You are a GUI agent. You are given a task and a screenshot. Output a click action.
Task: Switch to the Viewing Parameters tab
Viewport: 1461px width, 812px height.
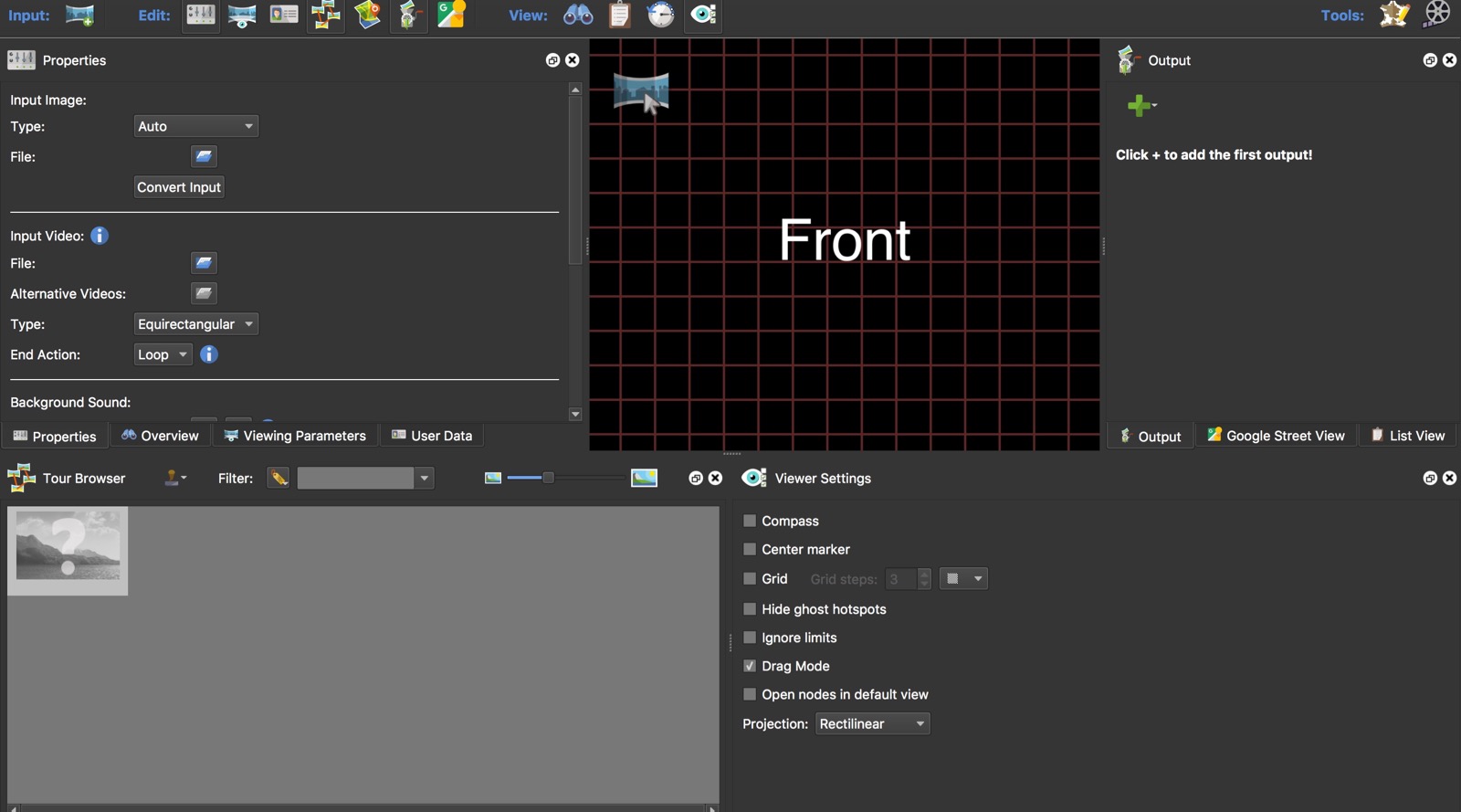(295, 436)
